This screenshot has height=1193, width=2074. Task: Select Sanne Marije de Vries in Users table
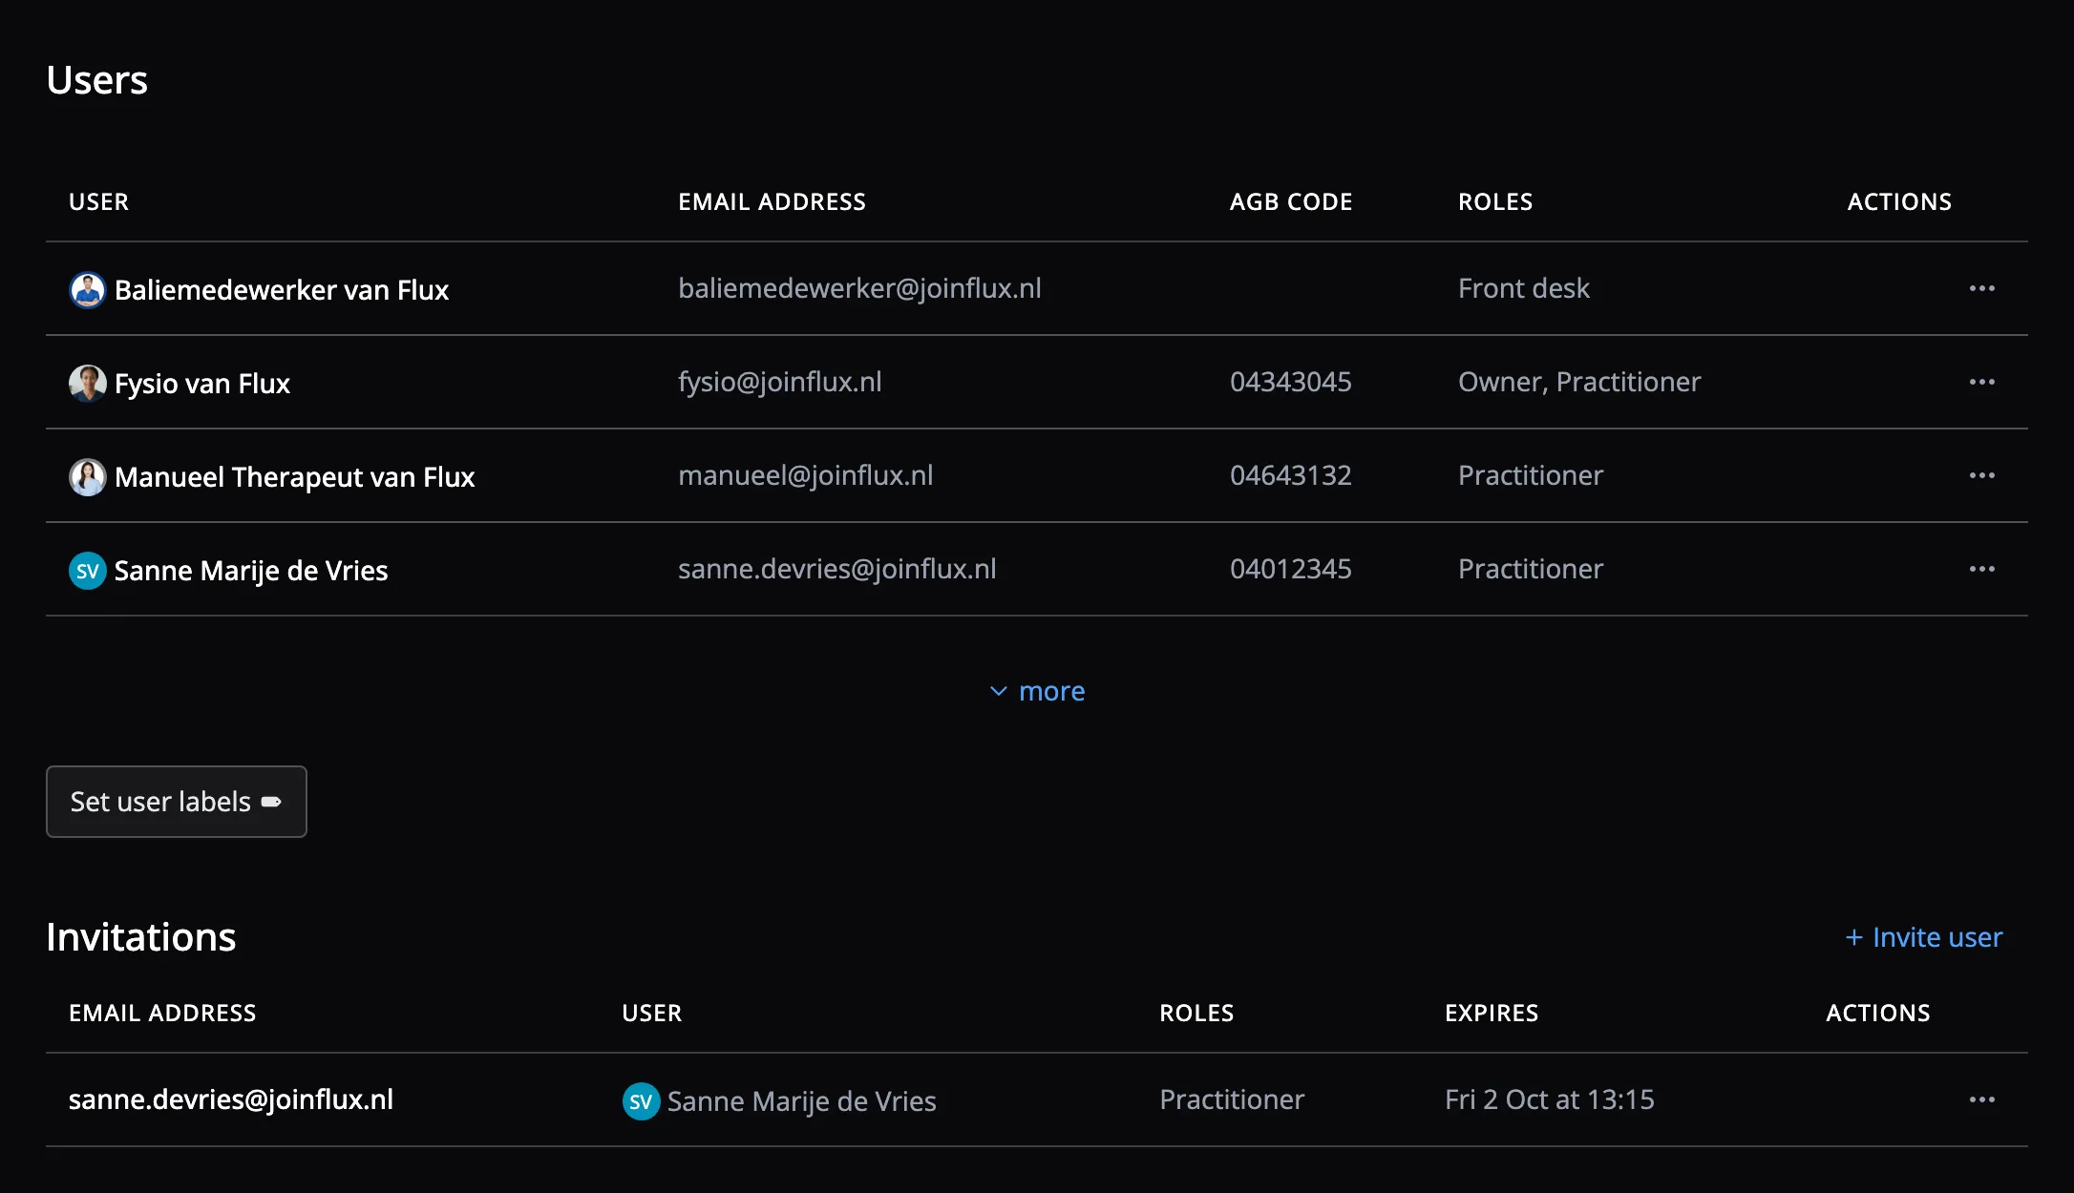[251, 571]
